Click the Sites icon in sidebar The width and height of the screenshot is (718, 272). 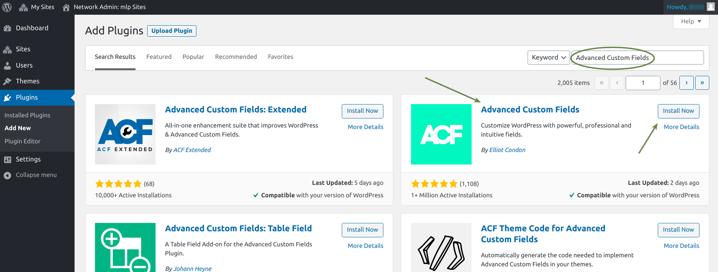point(7,49)
